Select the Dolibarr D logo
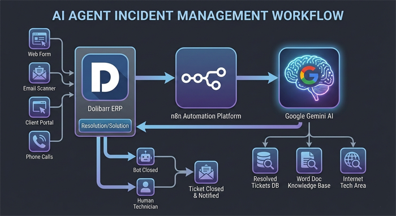Screen dimensions: 396x216 pyautogui.click(x=105, y=77)
